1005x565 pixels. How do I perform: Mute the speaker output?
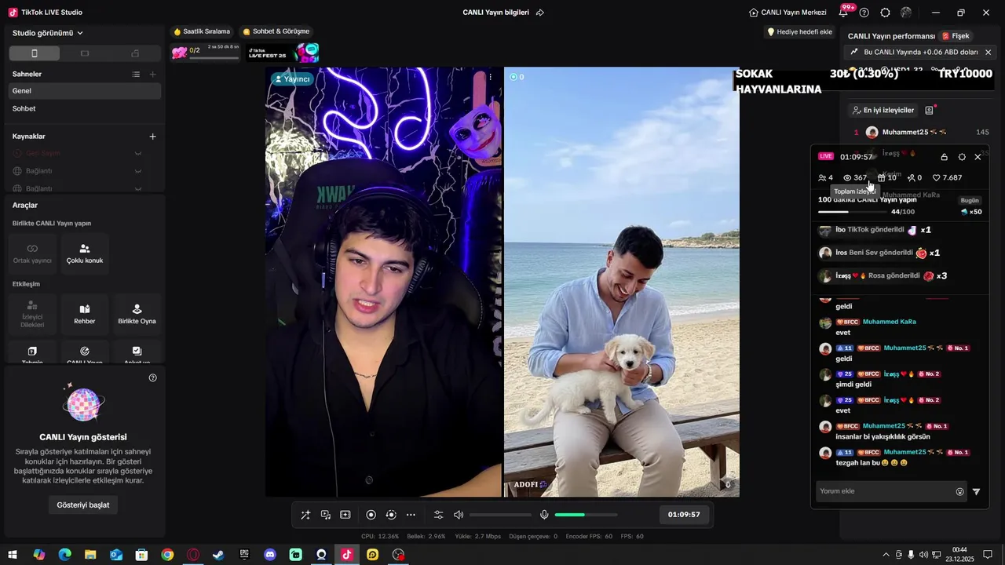[x=459, y=515]
